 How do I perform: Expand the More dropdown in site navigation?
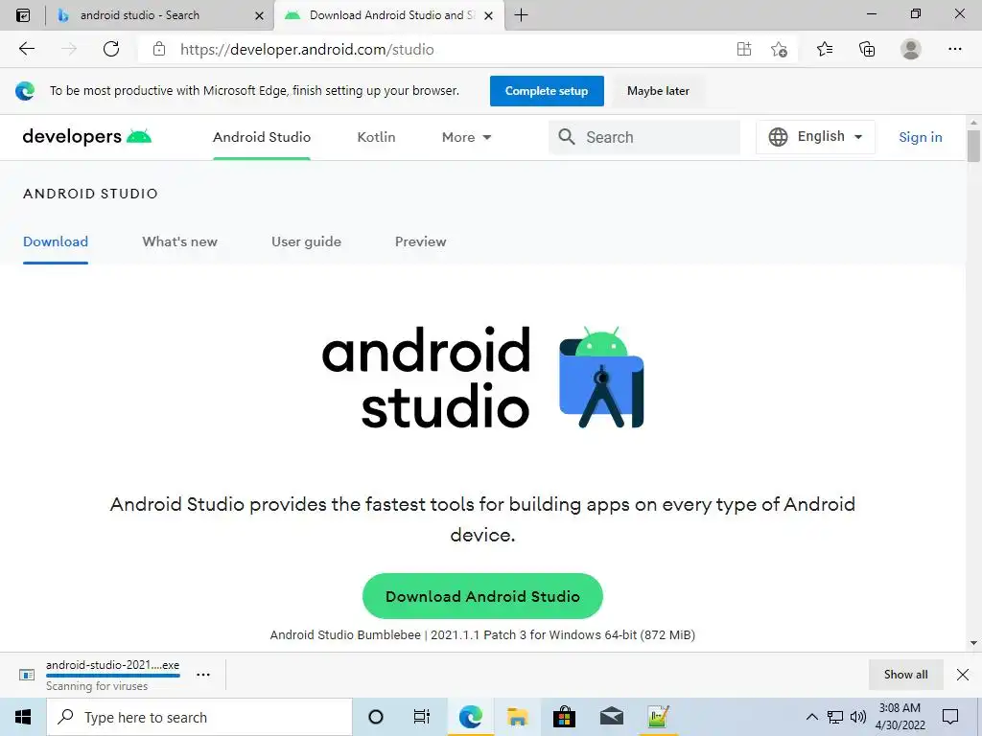coord(467,137)
